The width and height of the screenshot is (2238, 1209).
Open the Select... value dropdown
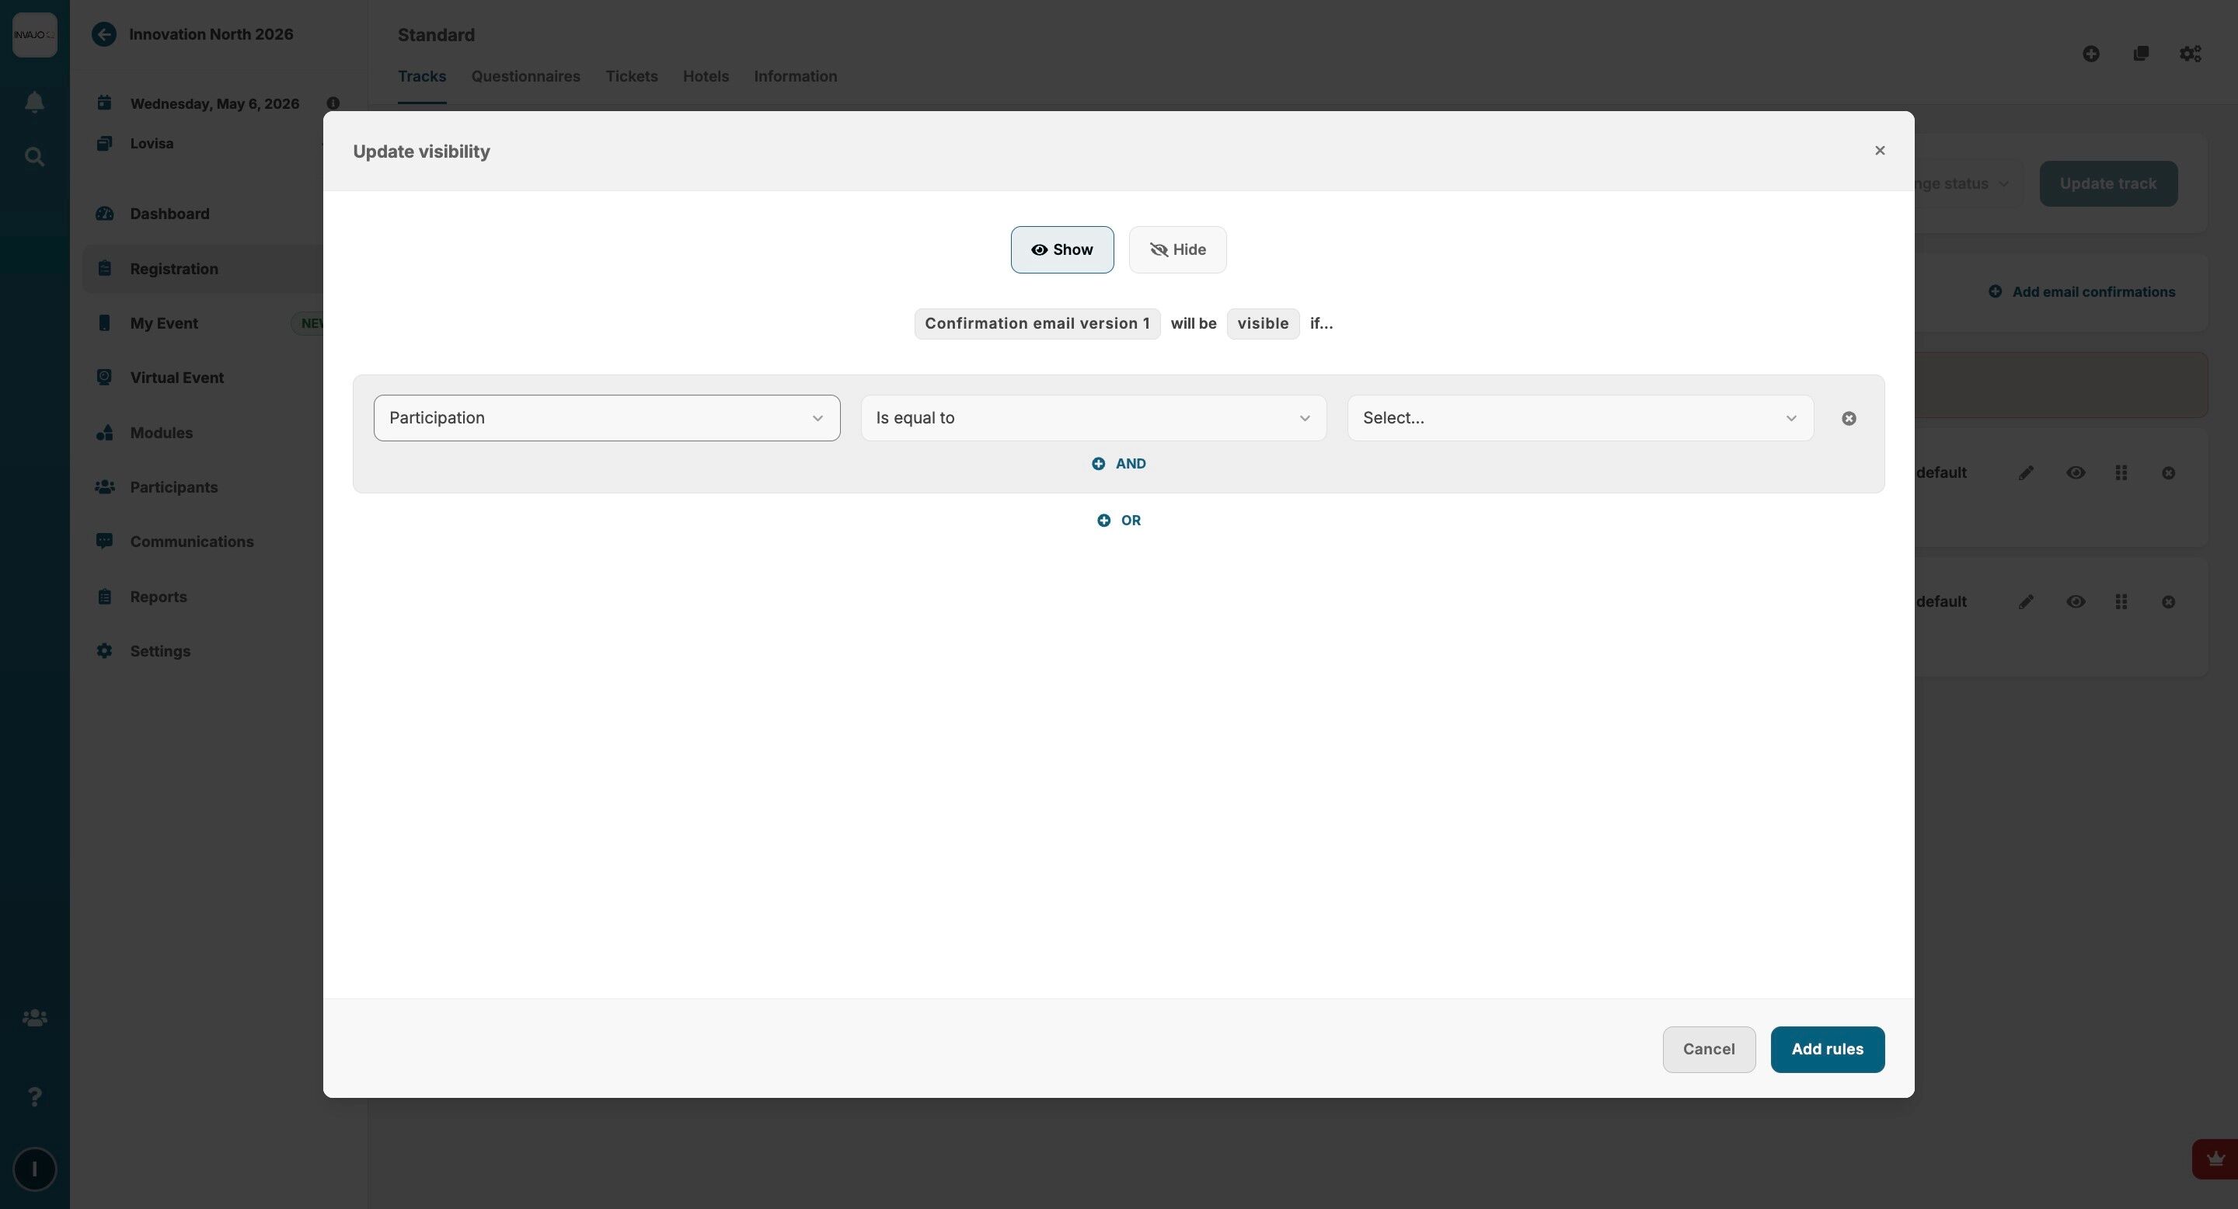(1580, 419)
